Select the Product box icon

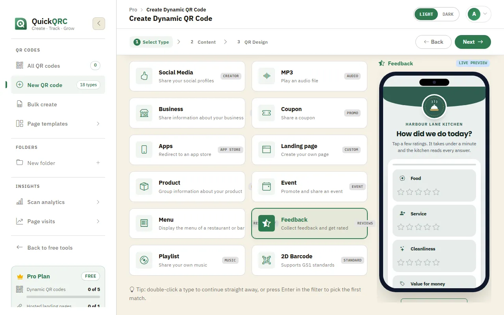click(144, 187)
